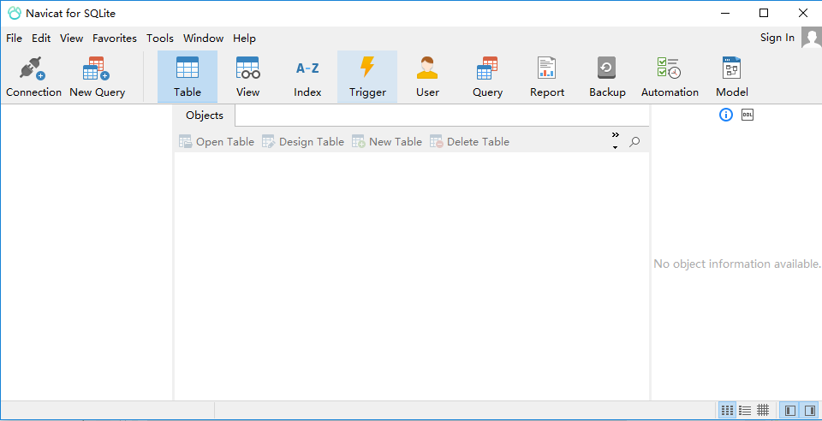This screenshot has width=822, height=421.
Task: Minimize the Navicat window
Action: click(725, 13)
